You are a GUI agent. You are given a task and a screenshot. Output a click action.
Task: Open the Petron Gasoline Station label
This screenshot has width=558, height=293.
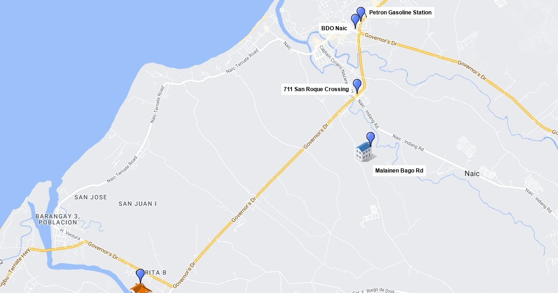point(400,13)
